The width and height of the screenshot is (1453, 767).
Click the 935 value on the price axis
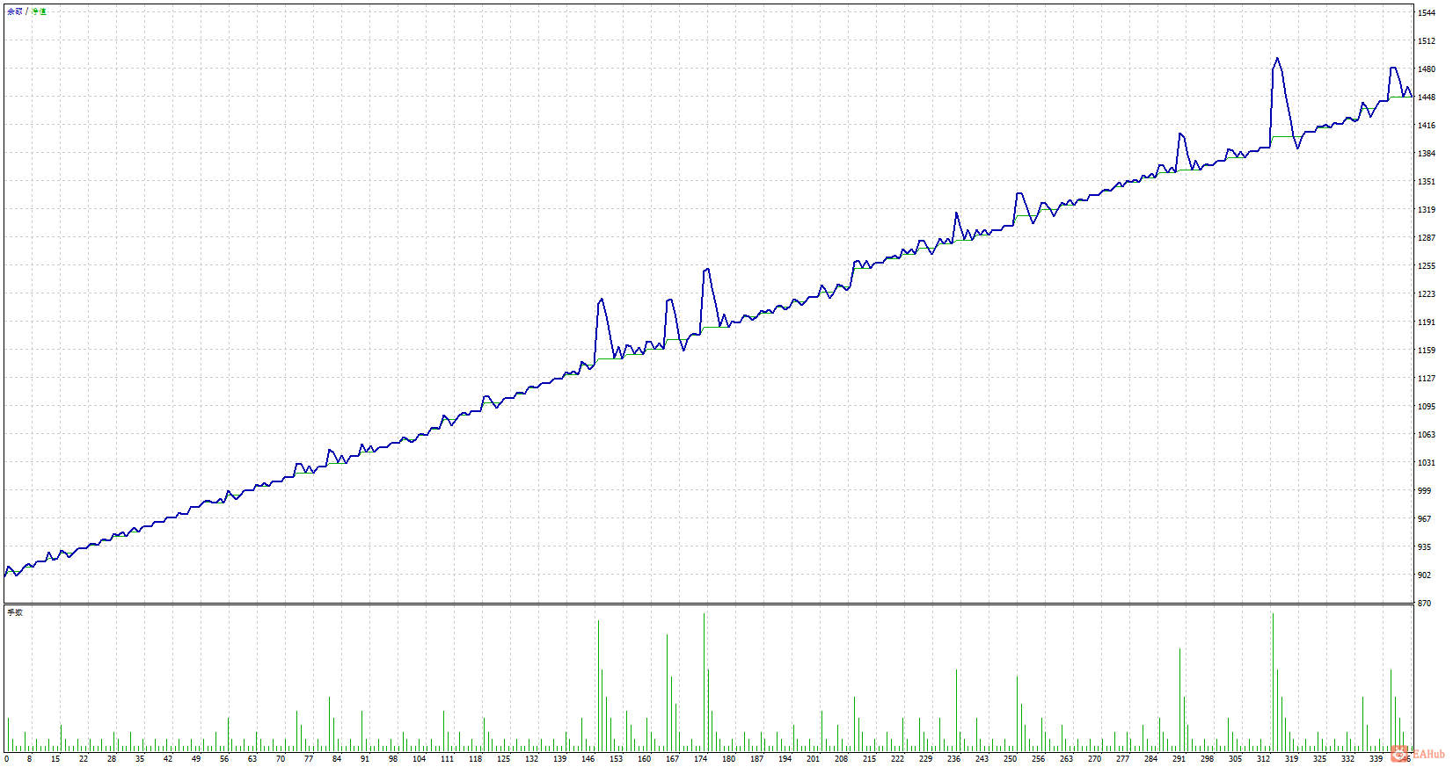pos(1424,547)
